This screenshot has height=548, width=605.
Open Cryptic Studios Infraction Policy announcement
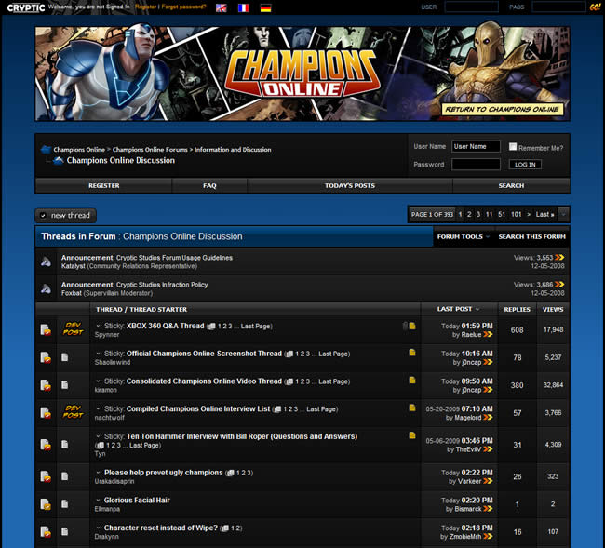[x=162, y=285]
